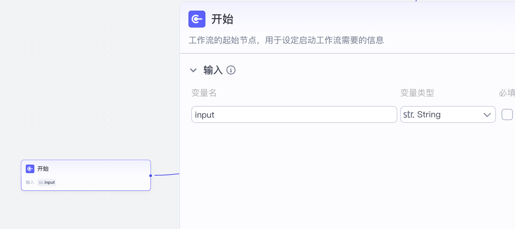Select the 开始 node title on the canvas
The width and height of the screenshot is (515, 229).
(43, 169)
